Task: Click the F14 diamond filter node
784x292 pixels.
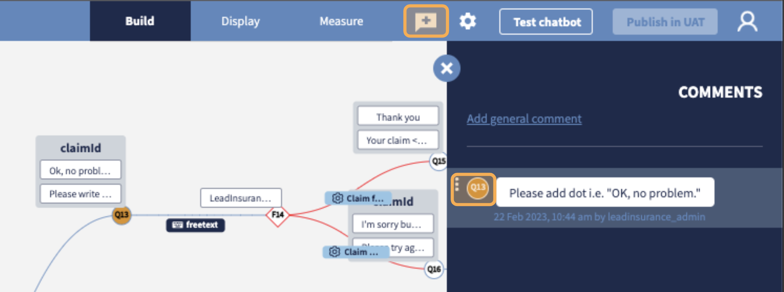Action: pos(278,215)
